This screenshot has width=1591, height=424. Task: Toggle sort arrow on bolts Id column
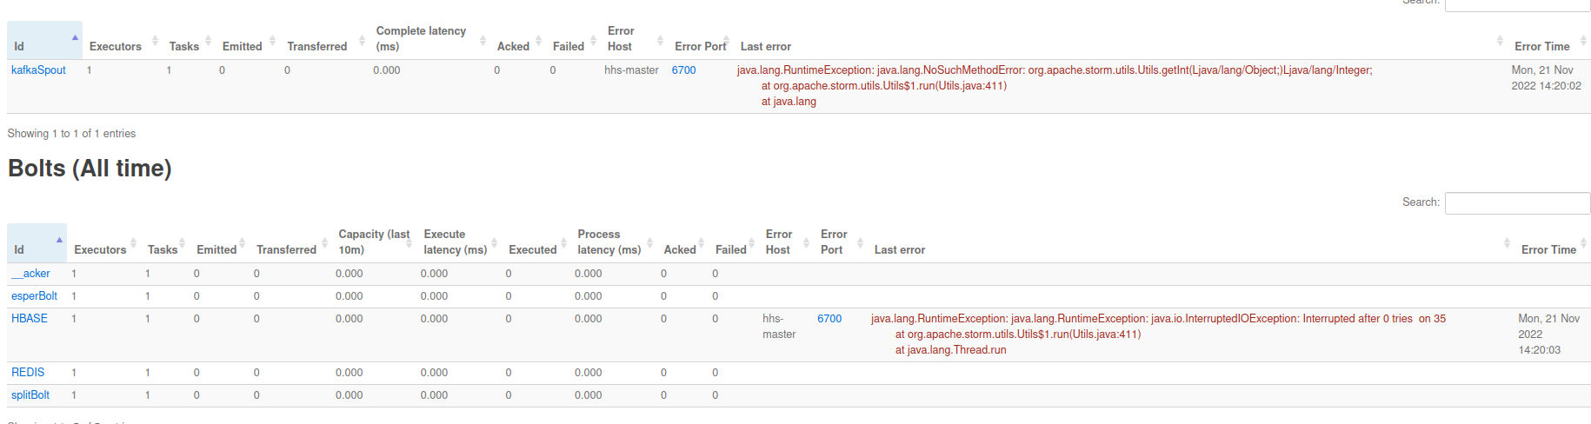59,240
